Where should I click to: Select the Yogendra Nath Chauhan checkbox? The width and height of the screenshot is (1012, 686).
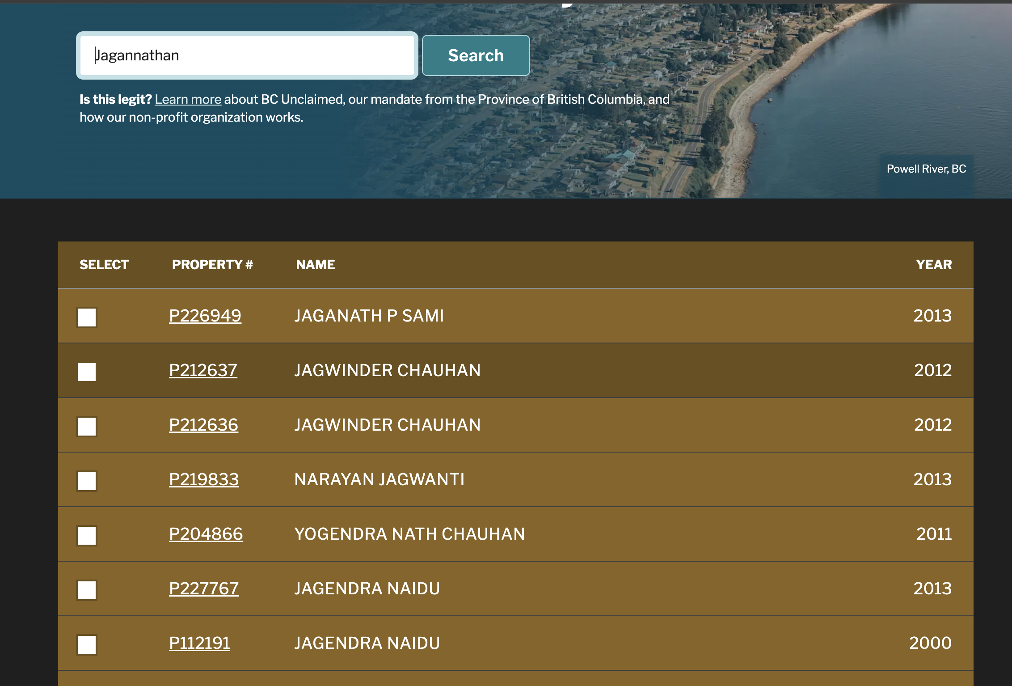pyautogui.click(x=87, y=535)
